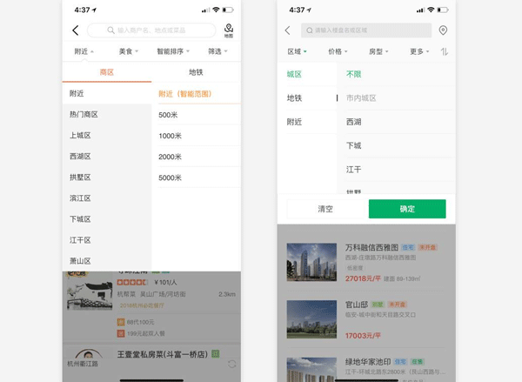Select 上城区 in the district list

click(x=107, y=136)
